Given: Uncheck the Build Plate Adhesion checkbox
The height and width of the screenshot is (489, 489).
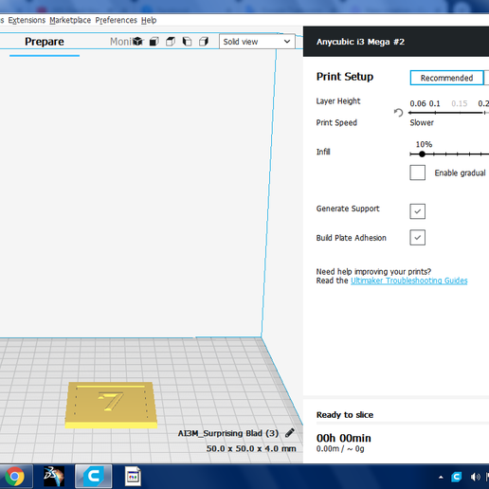Looking at the screenshot, I should (x=417, y=238).
